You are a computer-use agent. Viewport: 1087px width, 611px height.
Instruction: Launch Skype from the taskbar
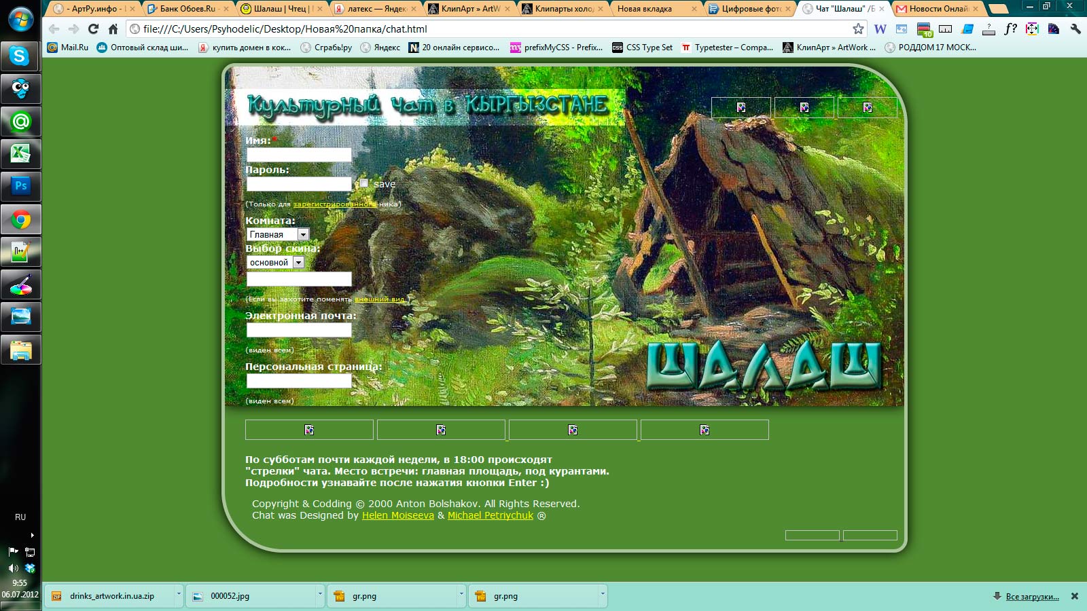coord(20,56)
